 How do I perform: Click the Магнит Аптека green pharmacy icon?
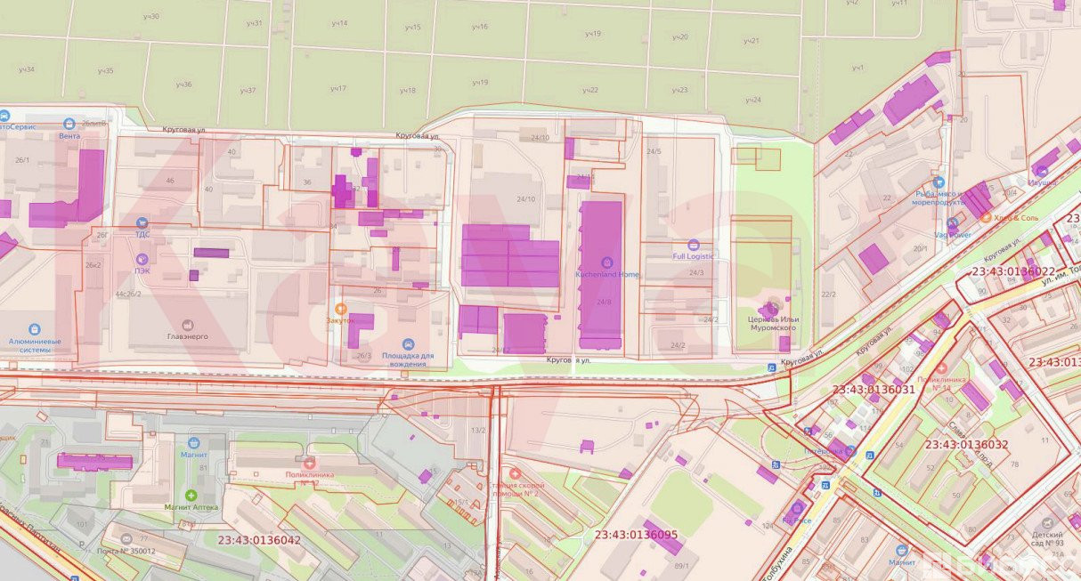(x=191, y=495)
